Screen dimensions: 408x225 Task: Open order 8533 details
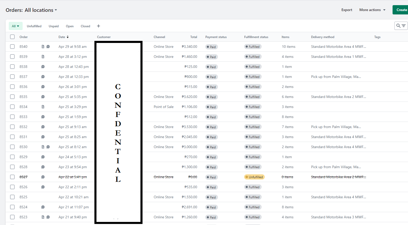23,117
